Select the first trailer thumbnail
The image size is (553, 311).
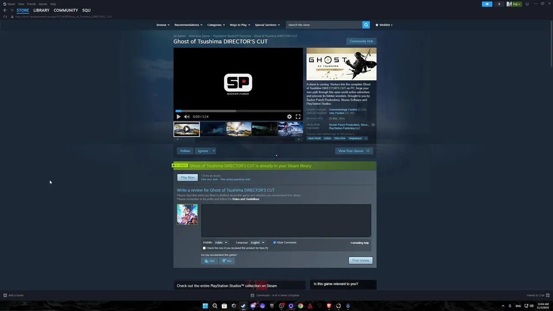tap(187, 129)
